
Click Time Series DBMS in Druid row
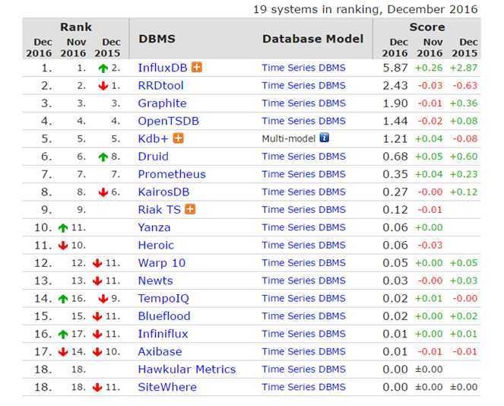(x=304, y=157)
